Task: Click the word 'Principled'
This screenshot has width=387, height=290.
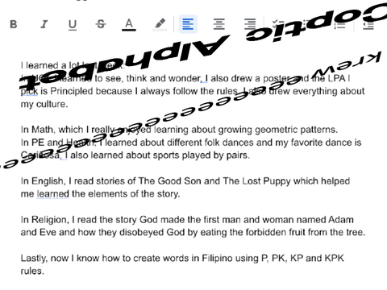Action: click(x=72, y=91)
